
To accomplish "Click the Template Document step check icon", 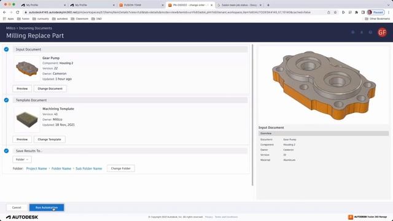I will coord(6,100).
